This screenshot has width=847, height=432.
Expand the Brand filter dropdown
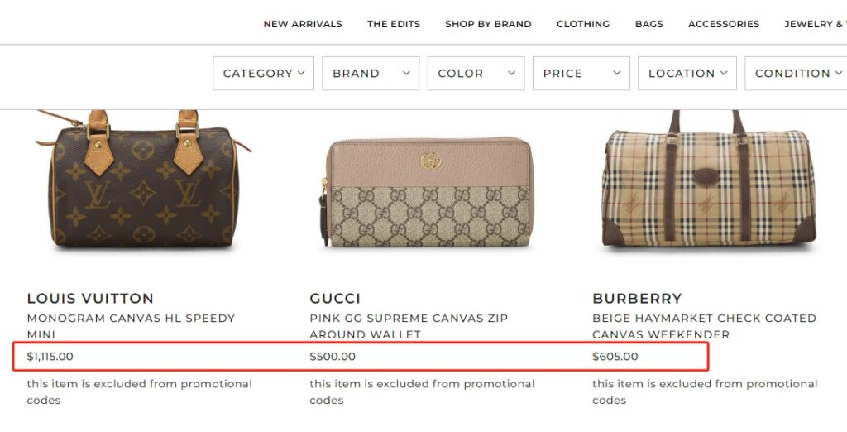[371, 74]
